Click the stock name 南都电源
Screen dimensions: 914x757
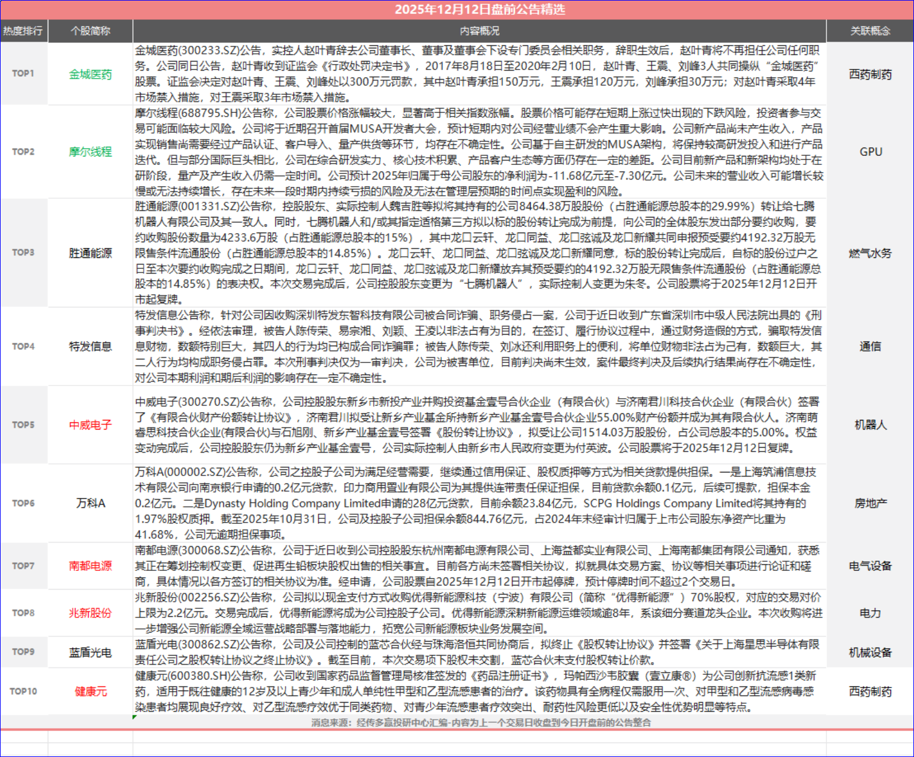pyautogui.click(x=91, y=566)
